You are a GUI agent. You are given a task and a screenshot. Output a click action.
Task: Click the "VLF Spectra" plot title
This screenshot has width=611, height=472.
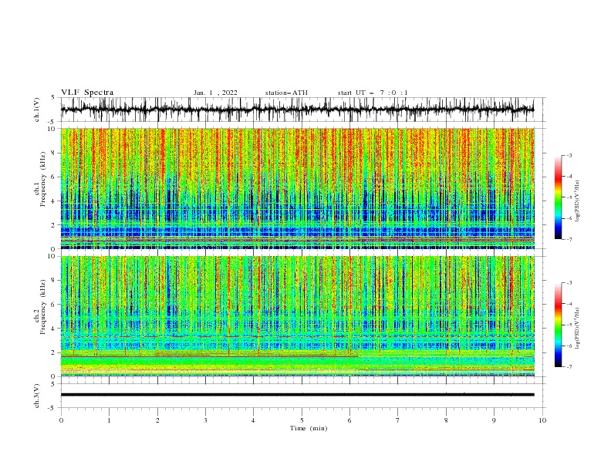pos(87,93)
